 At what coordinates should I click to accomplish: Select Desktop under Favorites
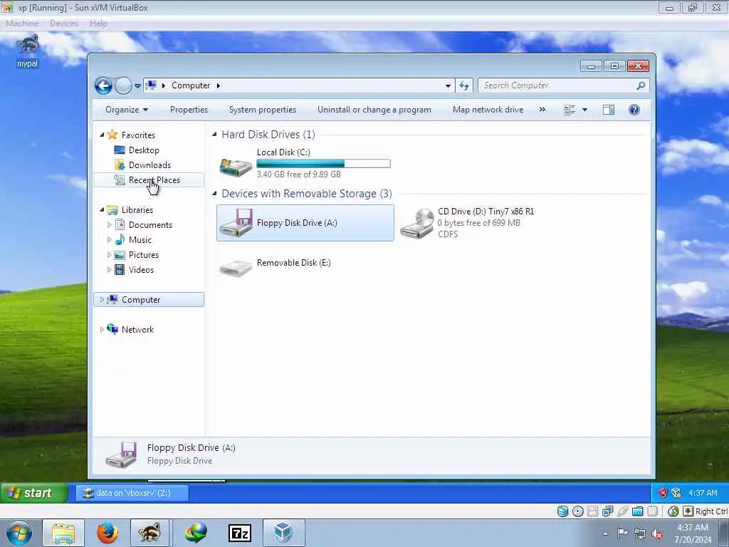(x=144, y=150)
